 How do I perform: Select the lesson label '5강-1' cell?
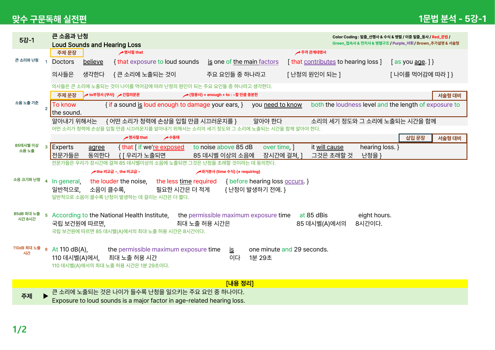pos(27,41)
